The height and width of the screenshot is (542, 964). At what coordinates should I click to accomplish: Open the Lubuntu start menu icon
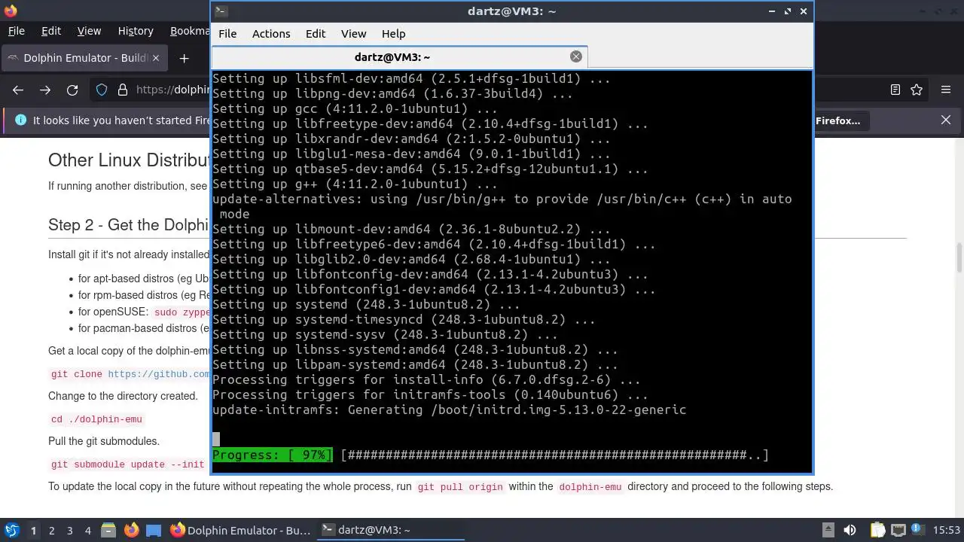[x=12, y=530]
